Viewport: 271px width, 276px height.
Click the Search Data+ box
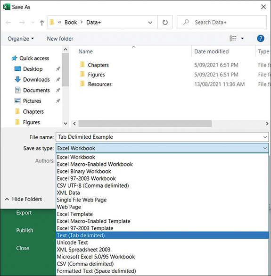click(x=222, y=22)
